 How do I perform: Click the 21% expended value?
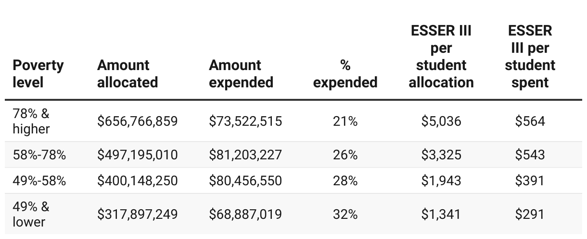[345, 121]
